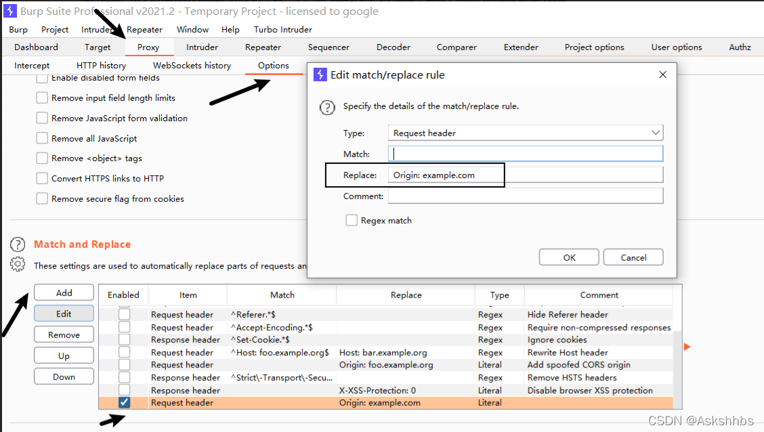Click the Replace input field
The height and width of the screenshot is (432, 764).
coord(526,175)
